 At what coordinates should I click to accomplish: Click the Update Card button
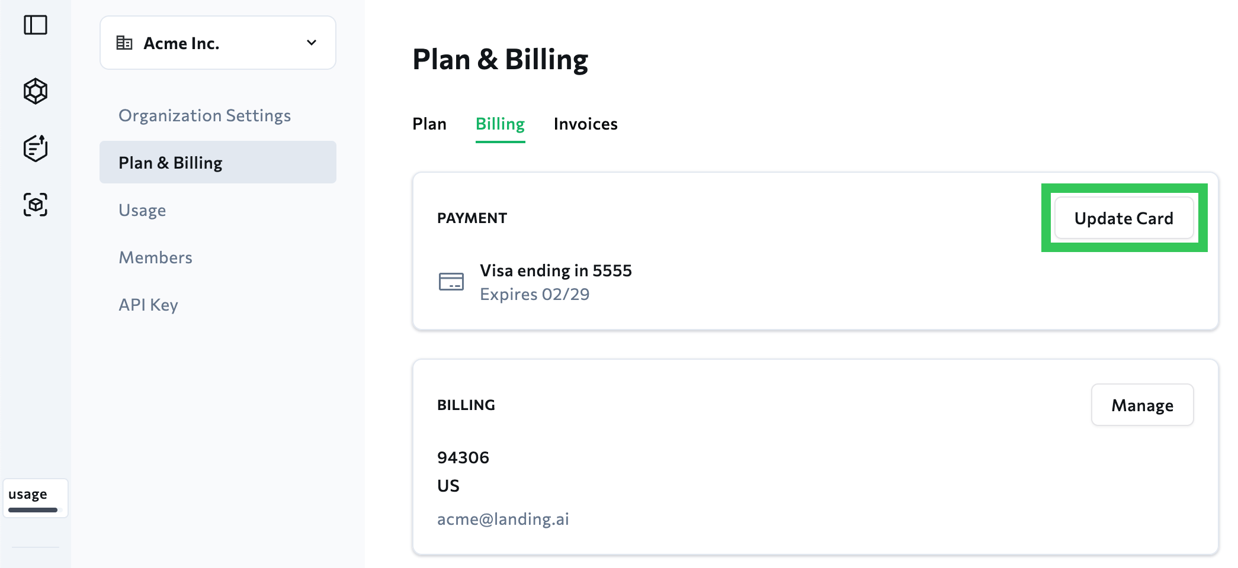pos(1124,218)
